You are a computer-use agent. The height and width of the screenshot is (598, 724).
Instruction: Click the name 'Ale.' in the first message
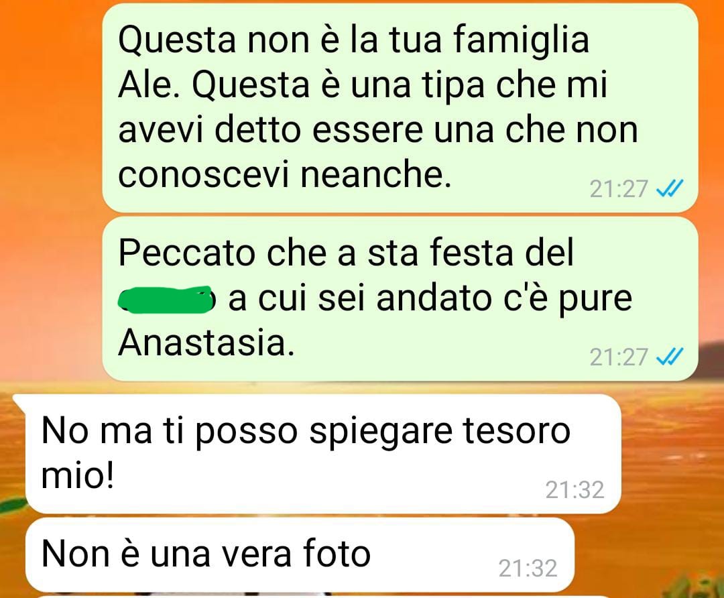[149, 84]
